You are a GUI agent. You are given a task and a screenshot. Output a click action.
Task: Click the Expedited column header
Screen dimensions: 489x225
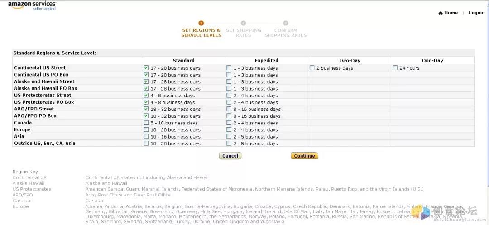(266, 61)
